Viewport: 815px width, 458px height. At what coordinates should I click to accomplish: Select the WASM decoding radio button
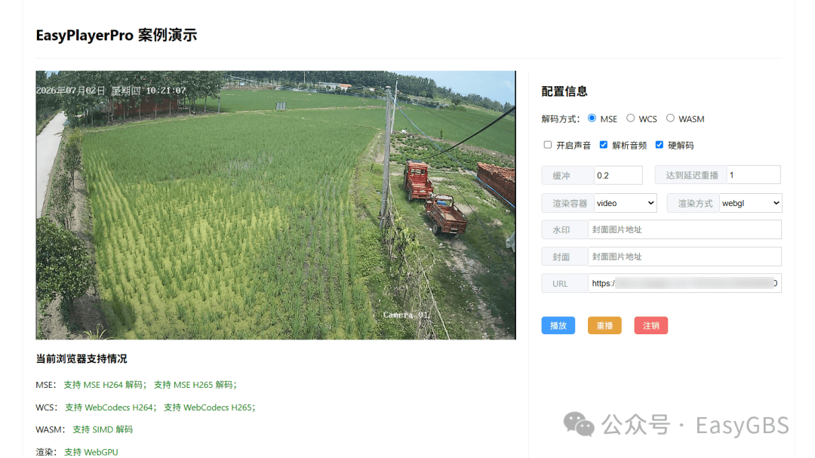(671, 118)
